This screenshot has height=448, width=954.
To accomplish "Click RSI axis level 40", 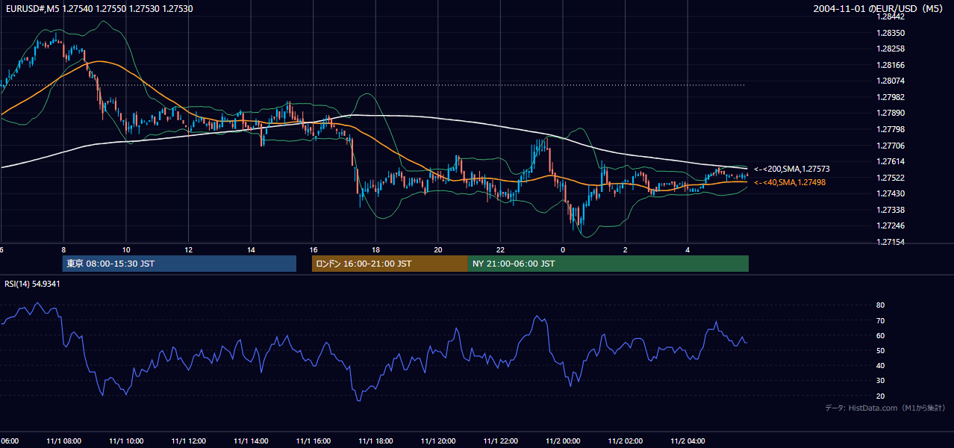I will (x=880, y=365).
